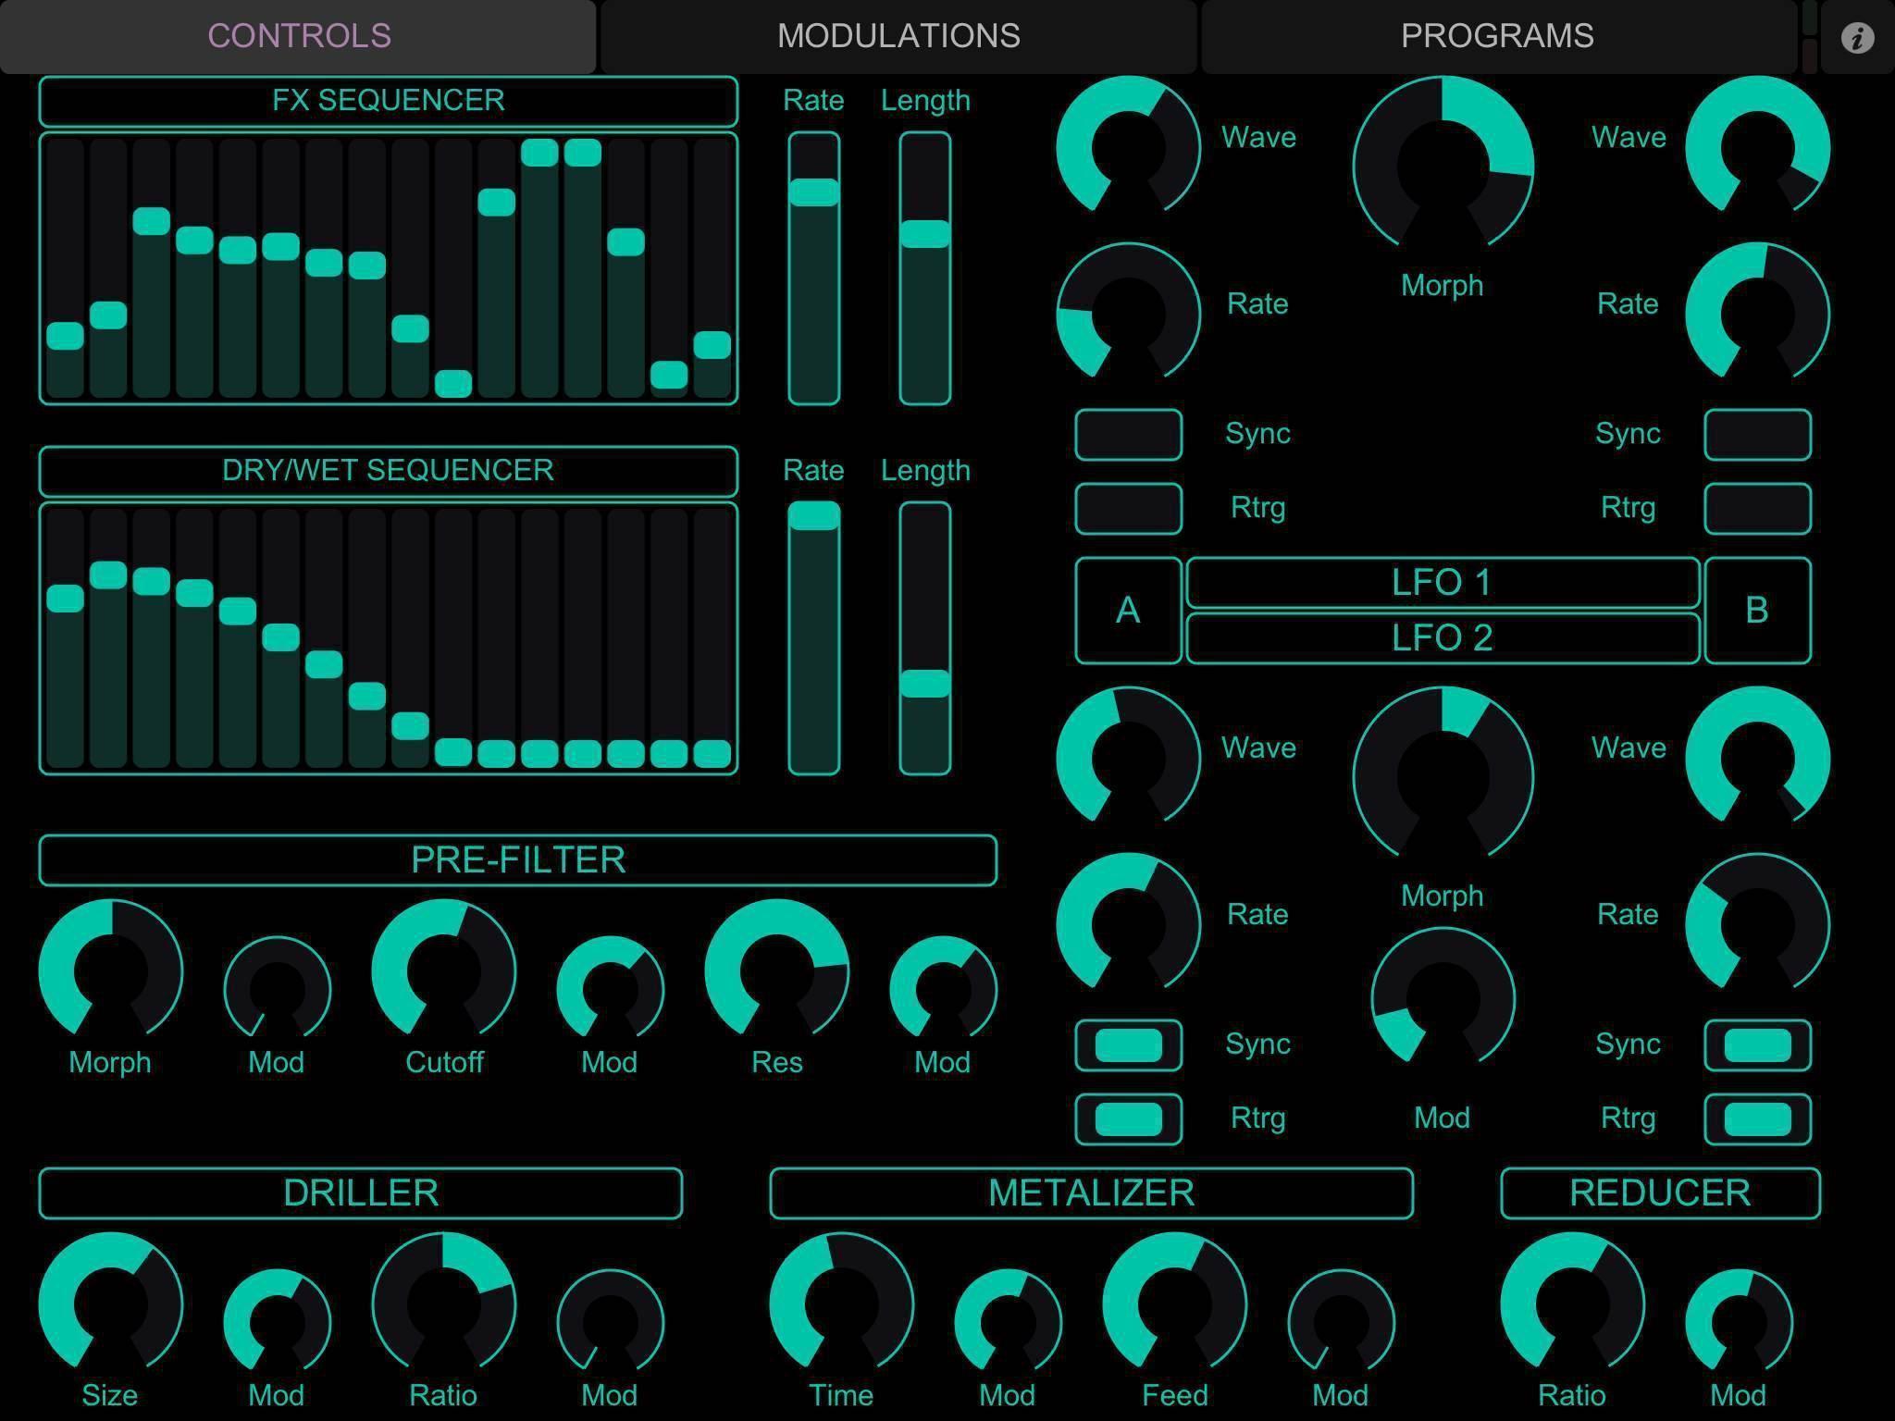Image resolution: width=1895 pixels, height=1421 pixels.
Task: Click the FX Sequencer Rate slider
Action: click(x=814, y=268)
